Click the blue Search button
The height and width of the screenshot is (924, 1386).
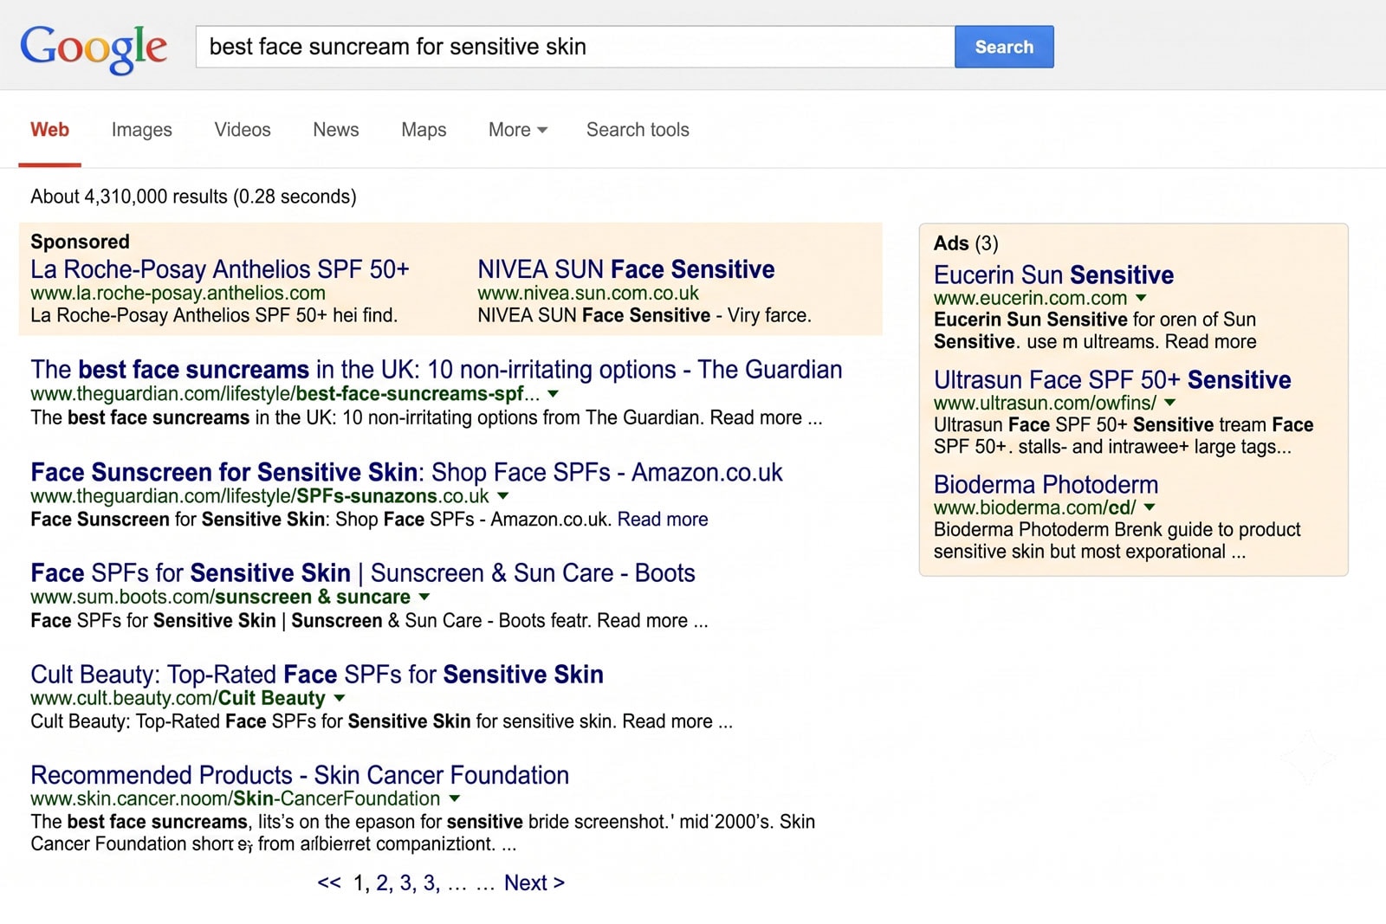[x=1004, y=47]
